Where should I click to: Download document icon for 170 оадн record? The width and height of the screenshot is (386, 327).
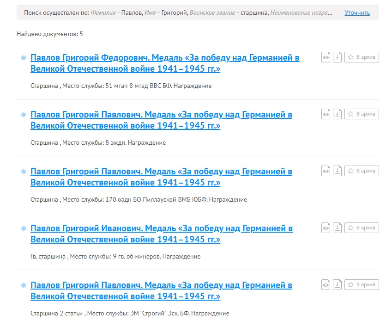(x=337, y=171)
